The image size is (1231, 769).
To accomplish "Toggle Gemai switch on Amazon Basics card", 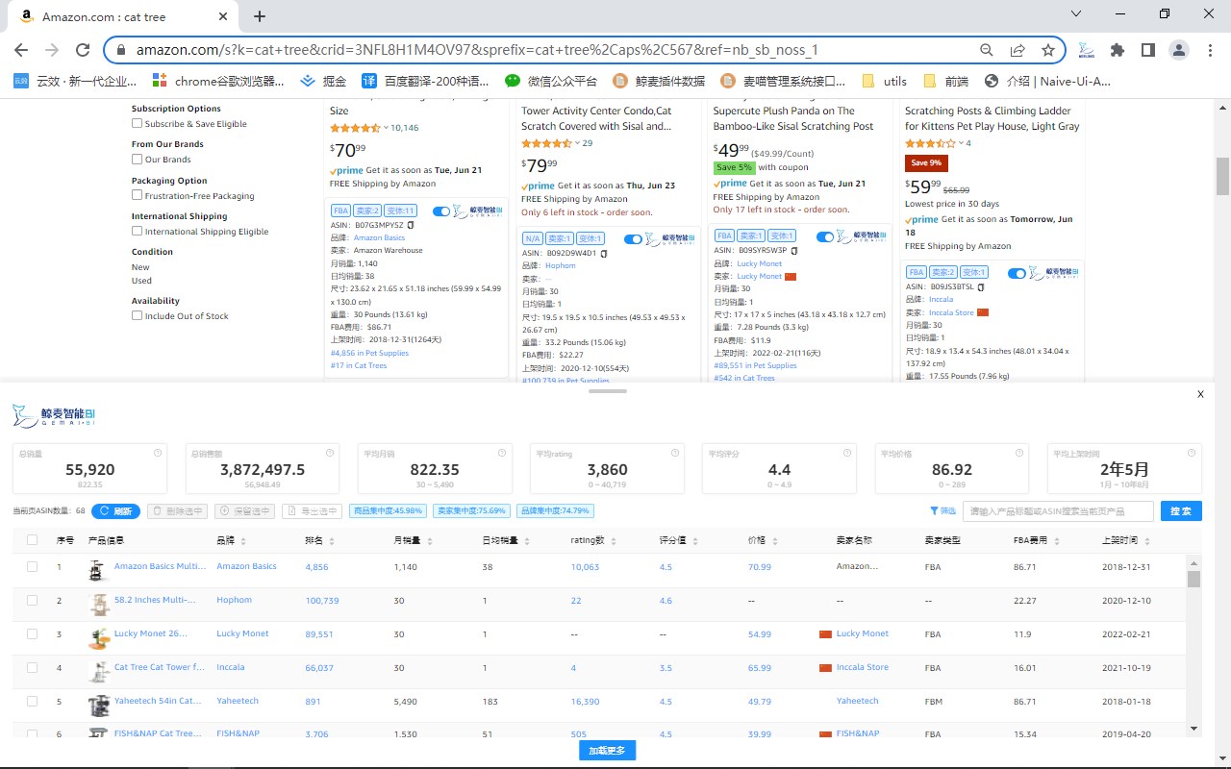I will 441,211.
